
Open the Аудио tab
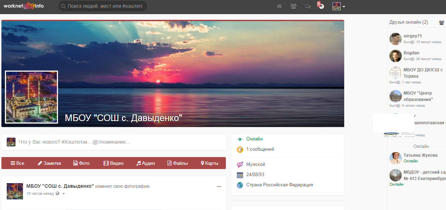(x=146, y=163)
